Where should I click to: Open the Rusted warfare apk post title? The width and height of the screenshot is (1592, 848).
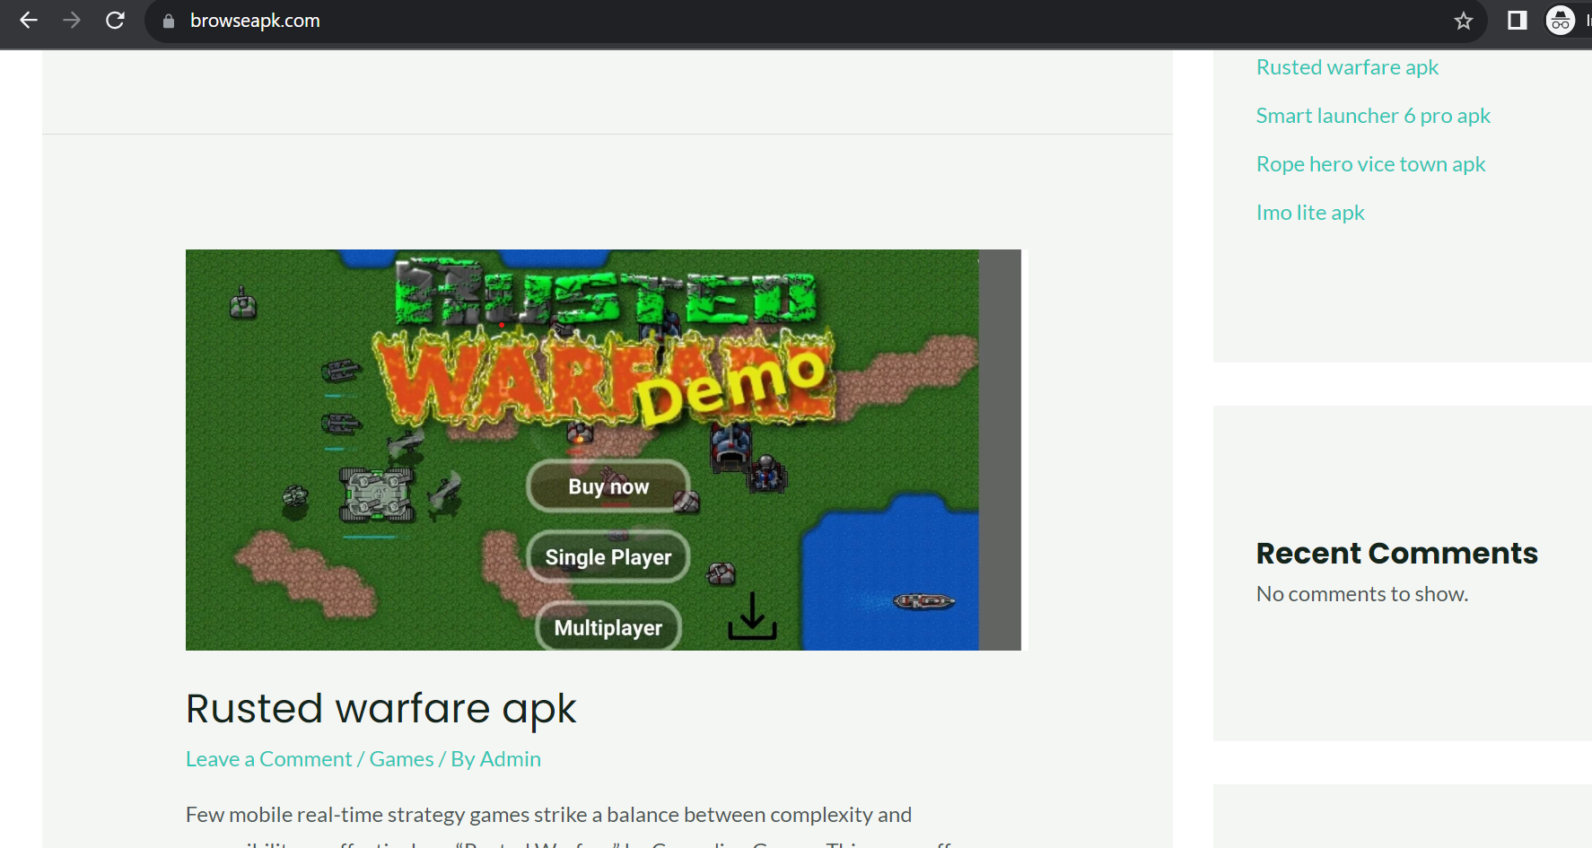381,708
